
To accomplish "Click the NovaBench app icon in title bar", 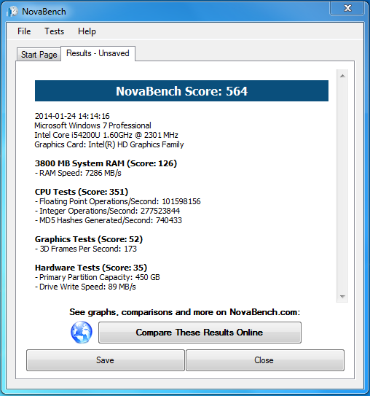I will [12, 12].
